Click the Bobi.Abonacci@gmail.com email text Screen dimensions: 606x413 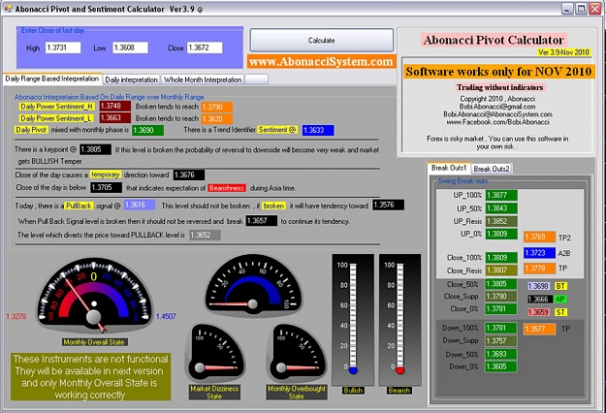(x=497, y=107)
